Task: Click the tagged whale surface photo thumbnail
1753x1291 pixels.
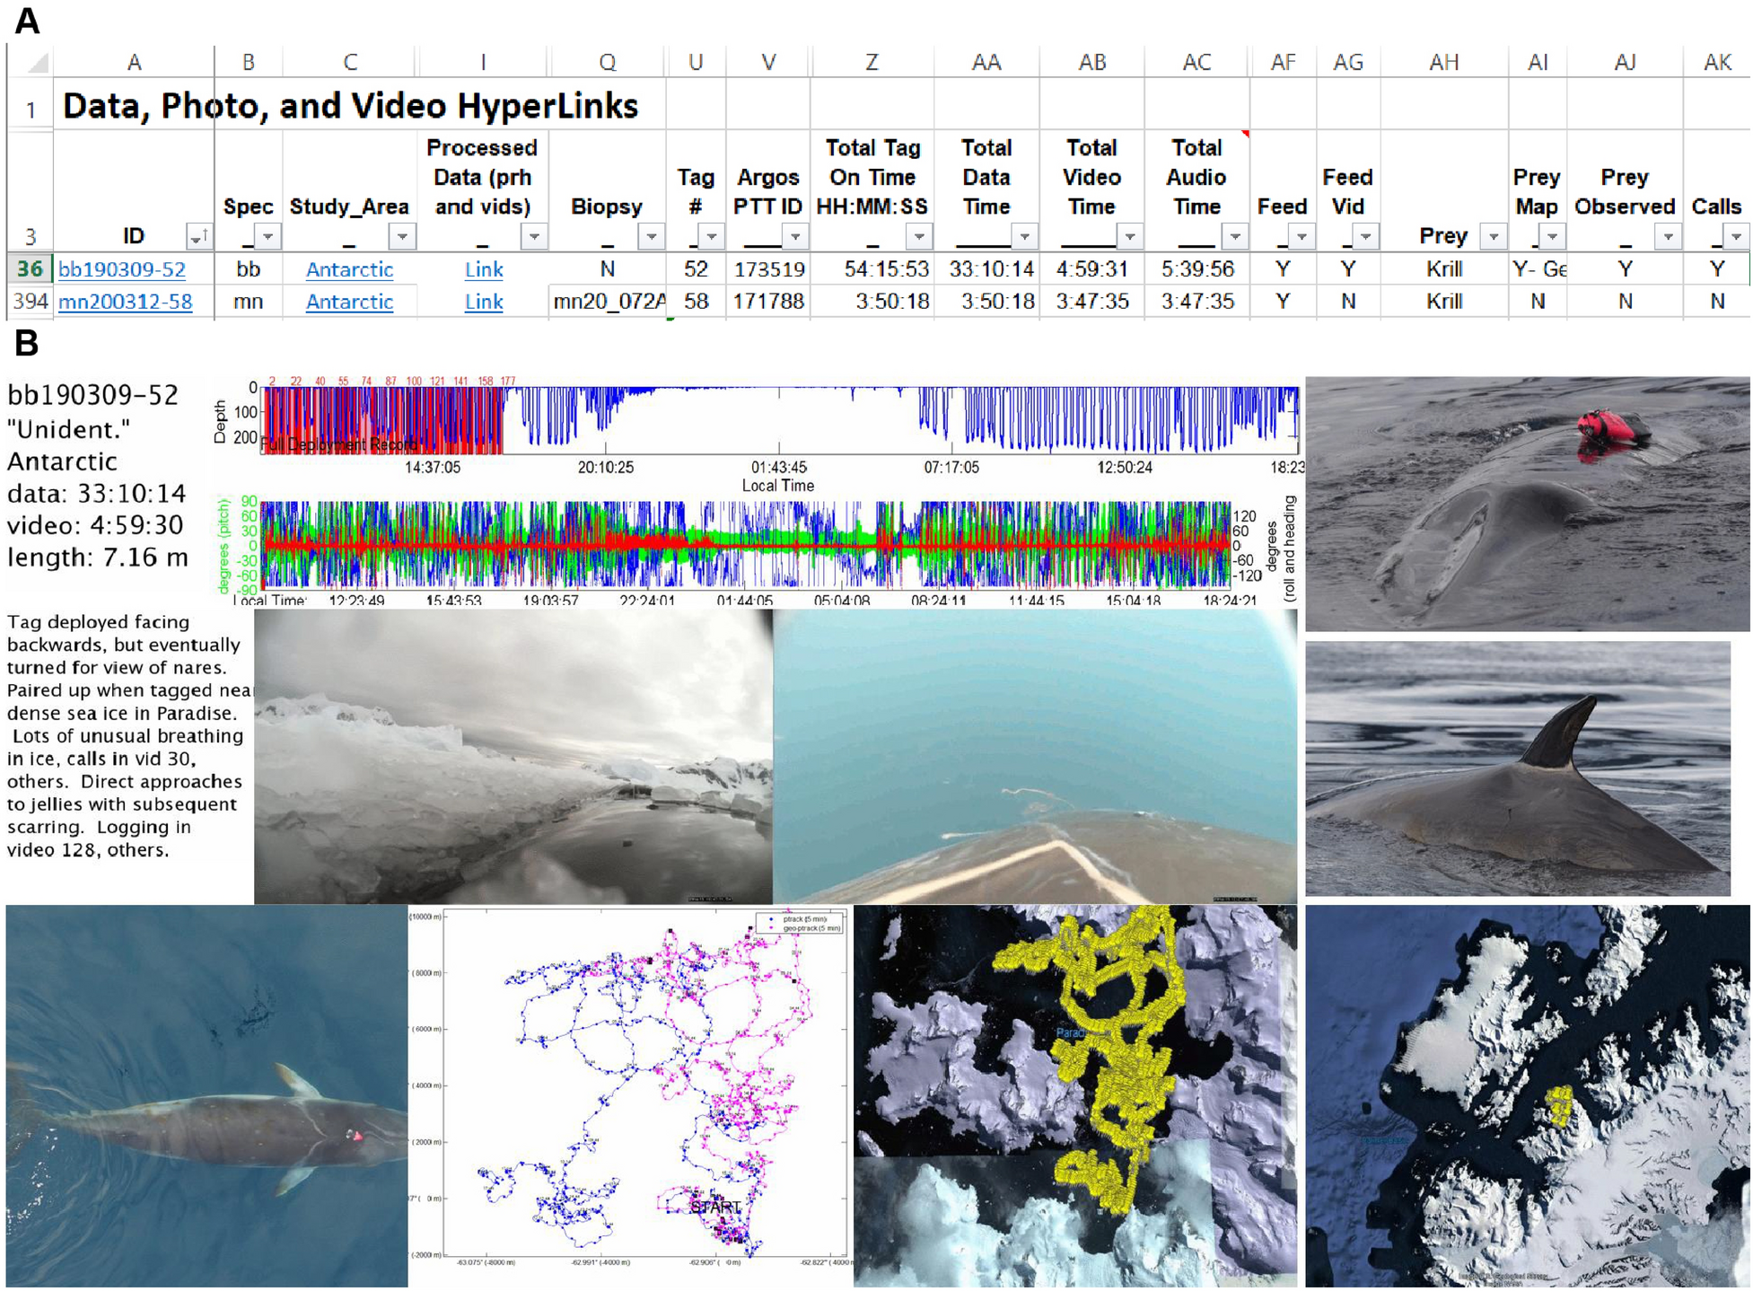Action: (x=1526, y=503)
